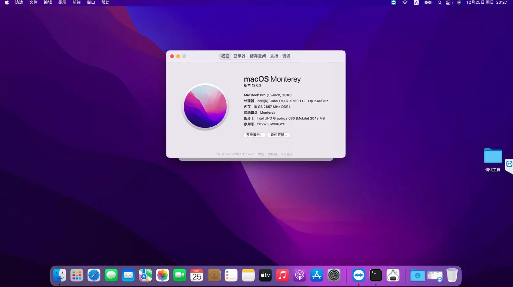Click the 系统报告... button
The height and width of the screenshot is (287, 513).
point(254,135)
